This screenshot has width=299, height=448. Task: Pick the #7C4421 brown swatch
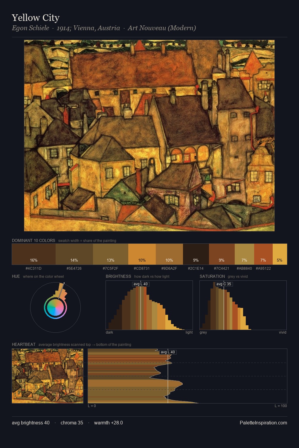(222, 254)
